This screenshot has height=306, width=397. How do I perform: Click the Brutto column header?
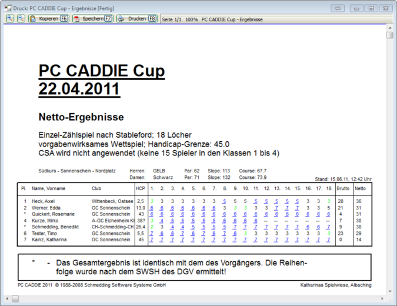[x=342, y=188]
